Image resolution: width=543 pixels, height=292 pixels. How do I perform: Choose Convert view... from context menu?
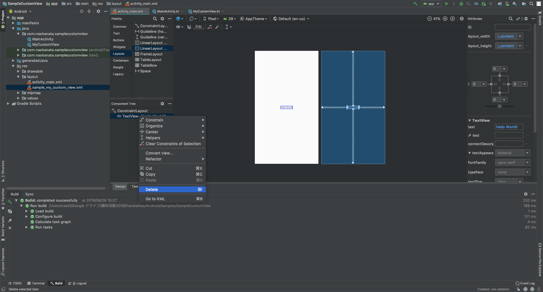tap(159, 153)
